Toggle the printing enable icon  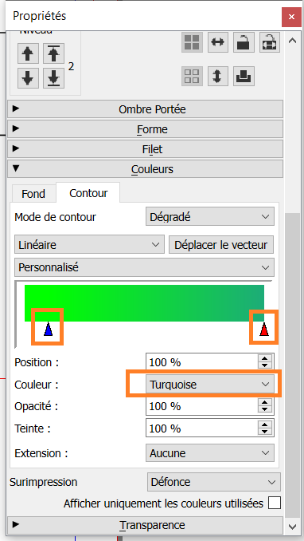244,76
